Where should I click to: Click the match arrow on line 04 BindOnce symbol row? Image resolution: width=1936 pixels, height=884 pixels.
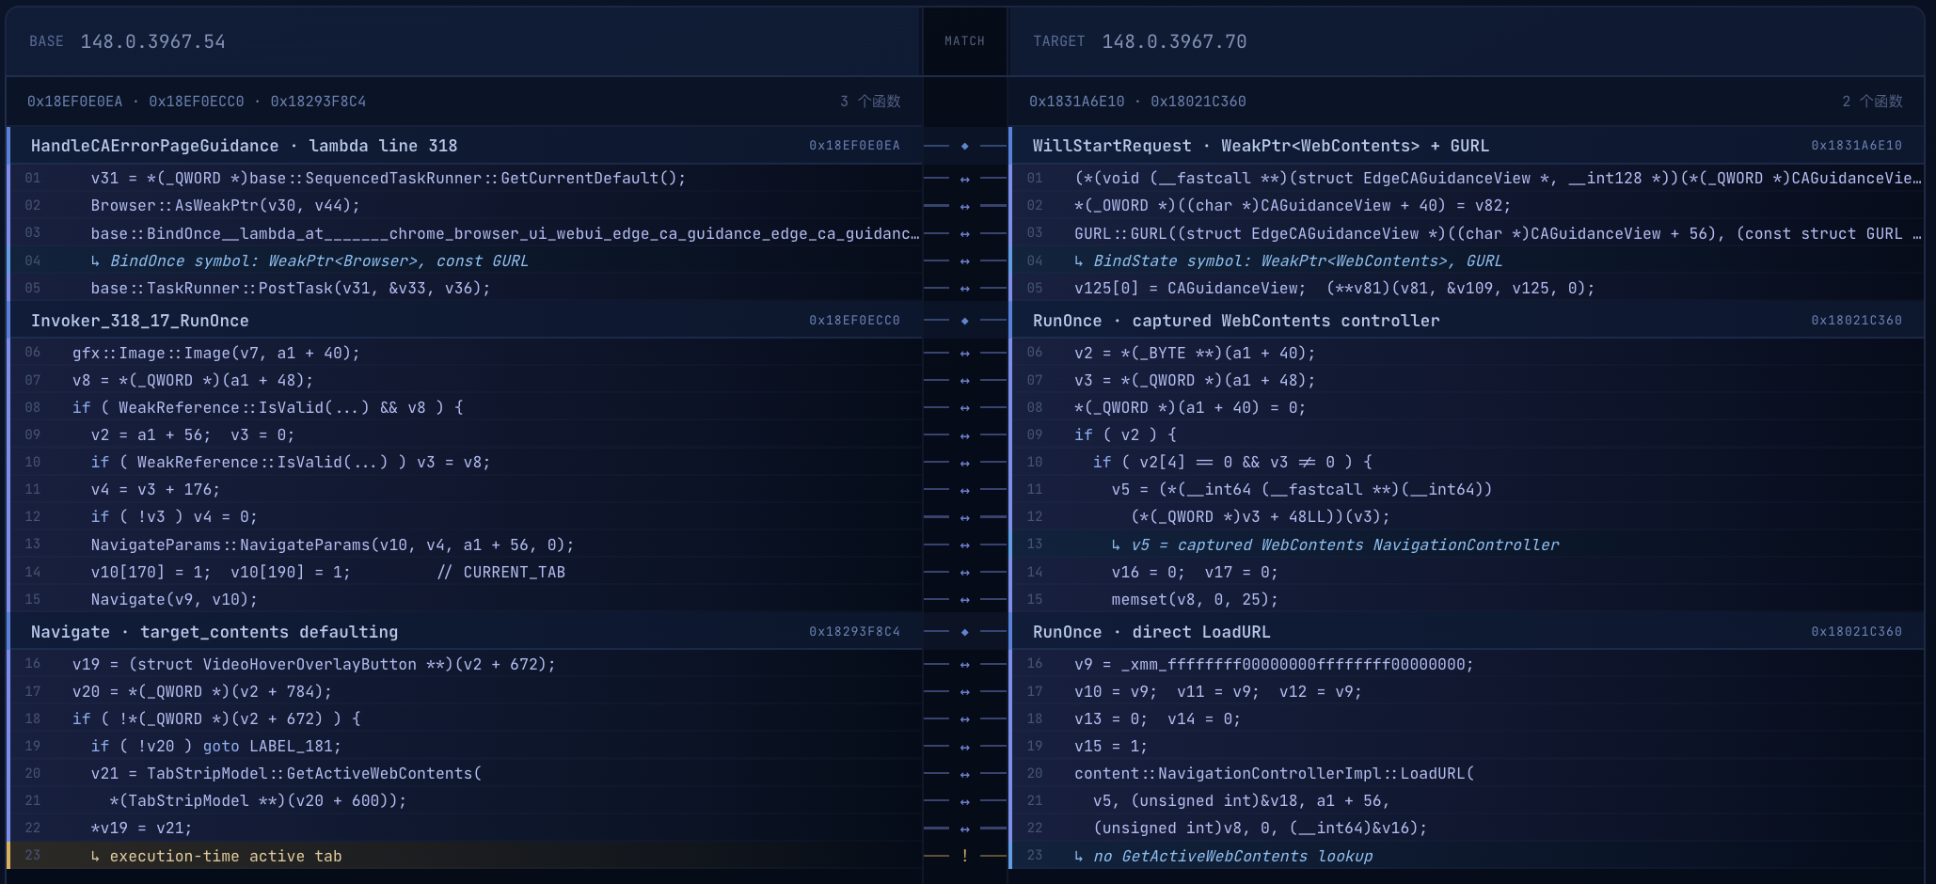pyautogui.click(x=964, y=260)
